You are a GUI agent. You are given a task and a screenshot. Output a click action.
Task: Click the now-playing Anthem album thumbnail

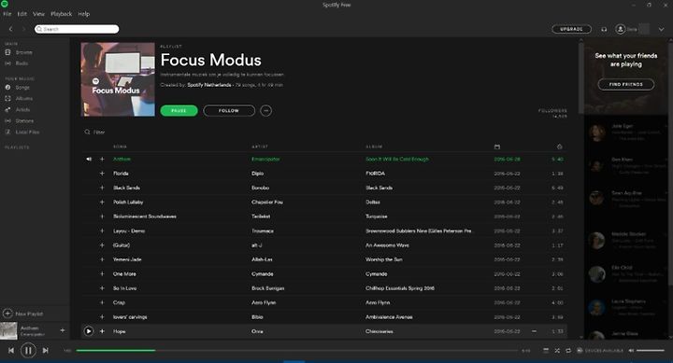point(8,331)
